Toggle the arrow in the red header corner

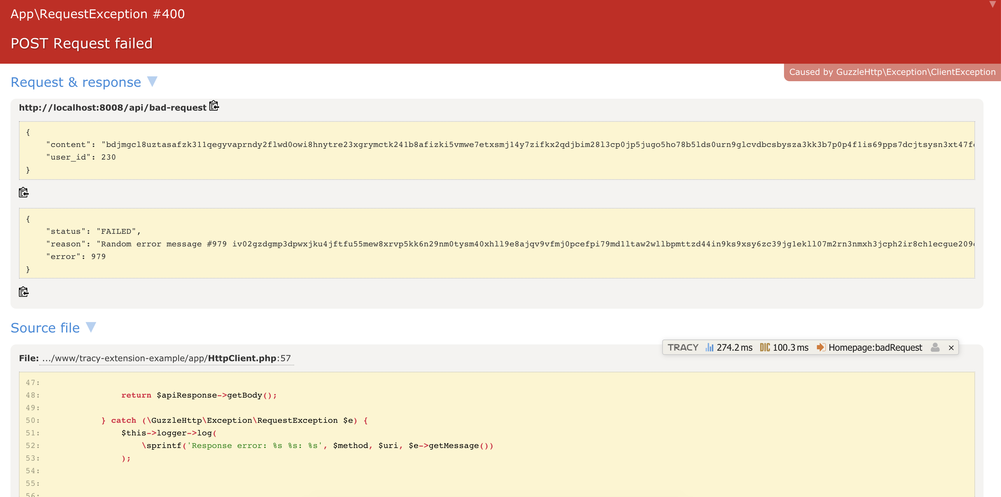coord(993,4)
